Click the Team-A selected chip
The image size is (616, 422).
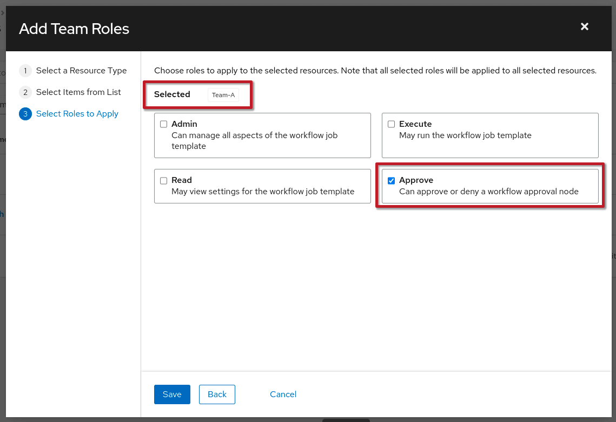point(223,95)
